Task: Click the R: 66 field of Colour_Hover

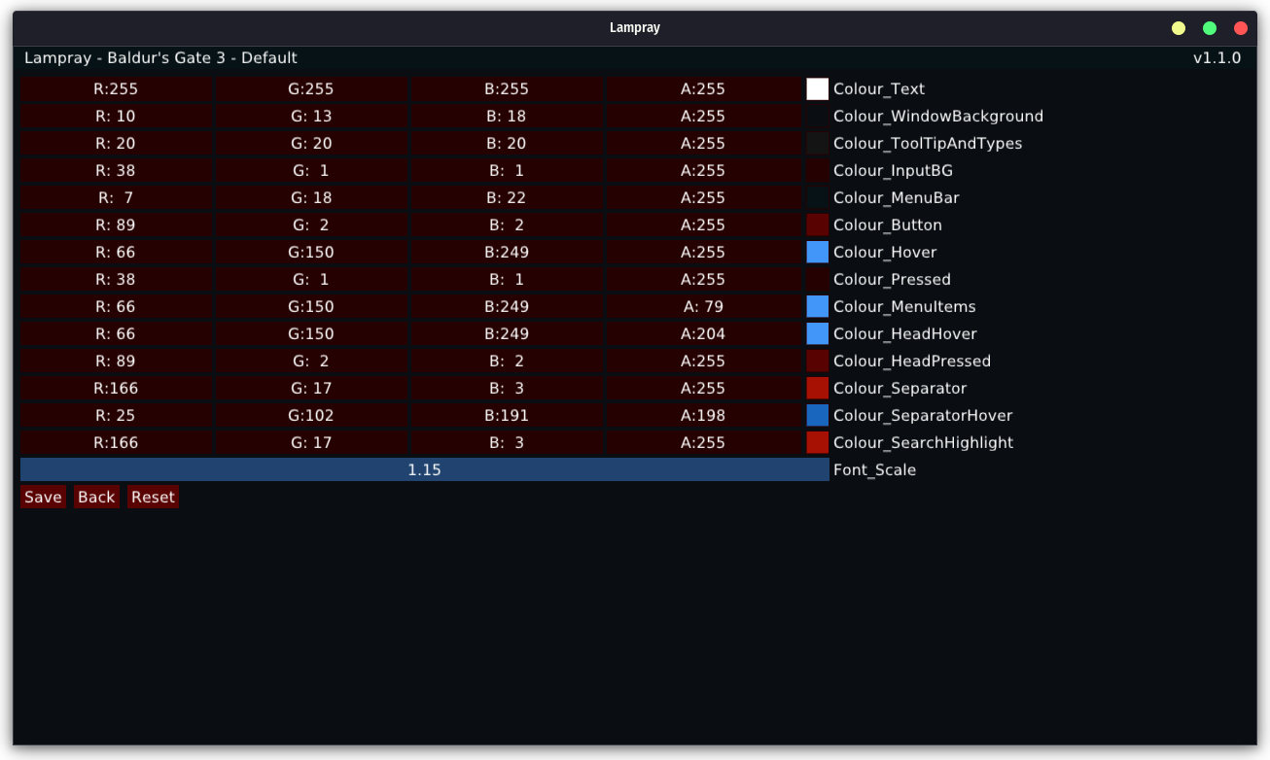Action: [x=116, y=252]
